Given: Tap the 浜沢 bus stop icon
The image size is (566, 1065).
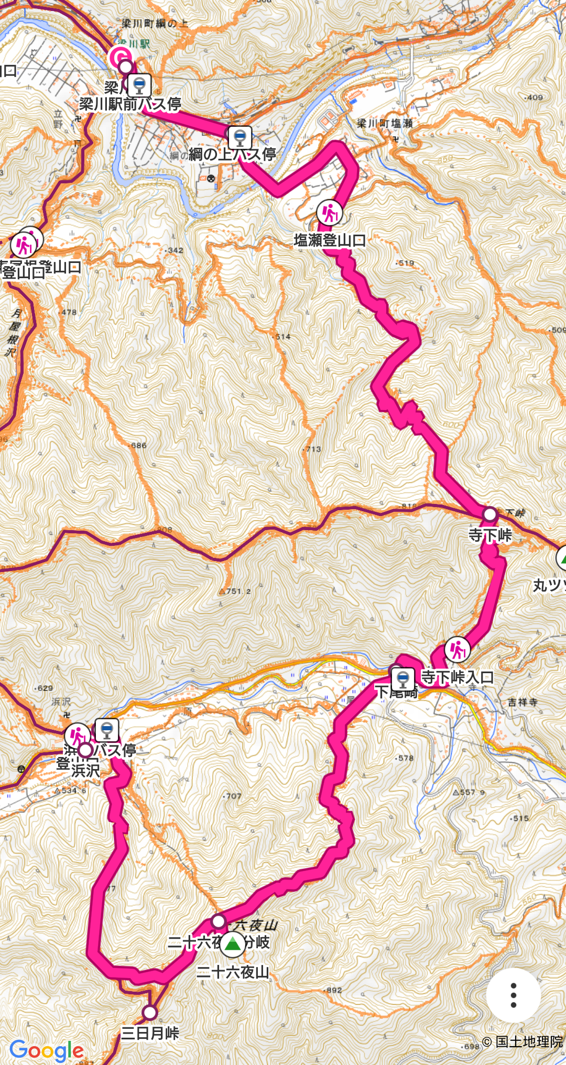Looking at the screenshot, I should (x=107, y=730).
